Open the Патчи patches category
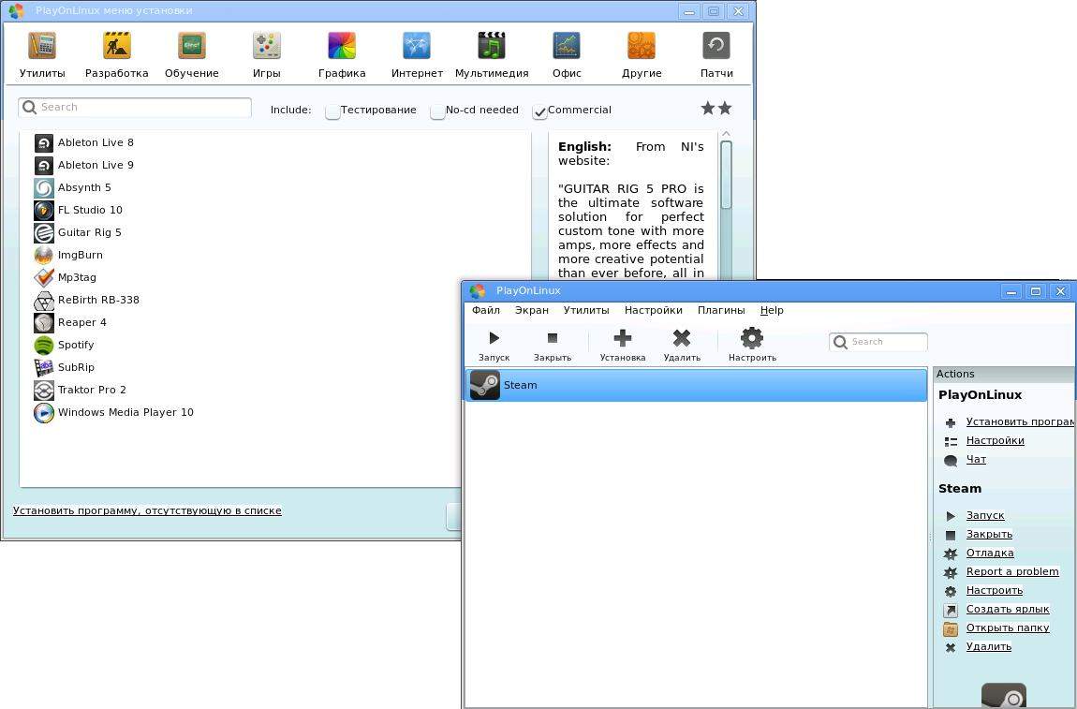Screen dimensions: 1077x709 [x=716, y=46]
